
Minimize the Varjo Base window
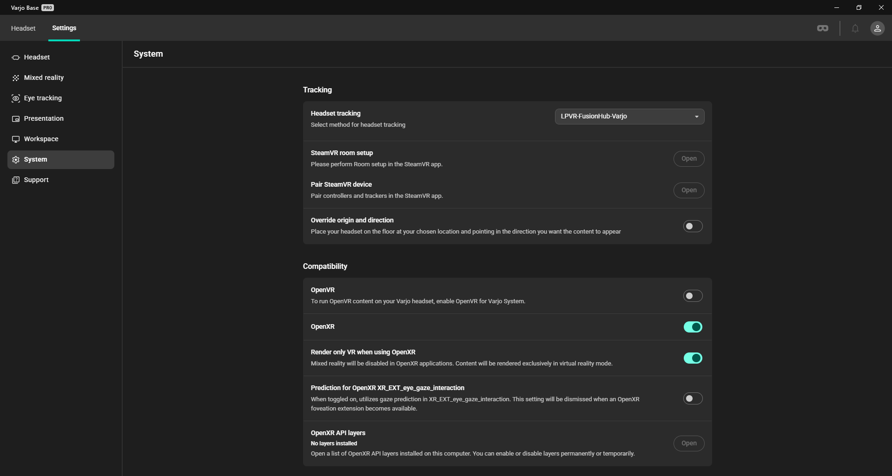pyautogui.click(x=837, y=7)
